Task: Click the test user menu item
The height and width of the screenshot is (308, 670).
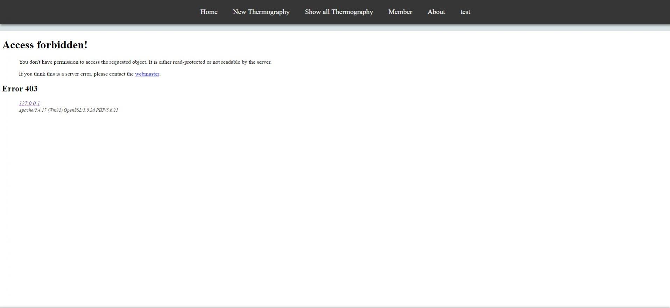Action: (465, 12)
